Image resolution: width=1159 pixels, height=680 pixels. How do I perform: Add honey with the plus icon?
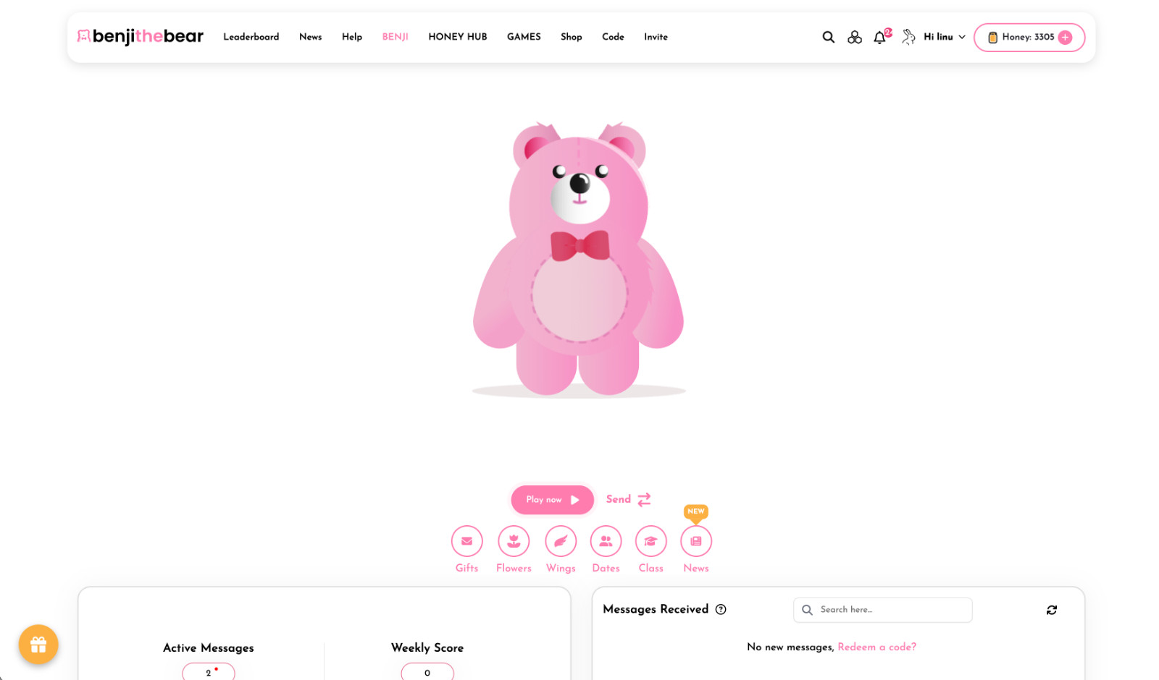tap(1065, 37)
